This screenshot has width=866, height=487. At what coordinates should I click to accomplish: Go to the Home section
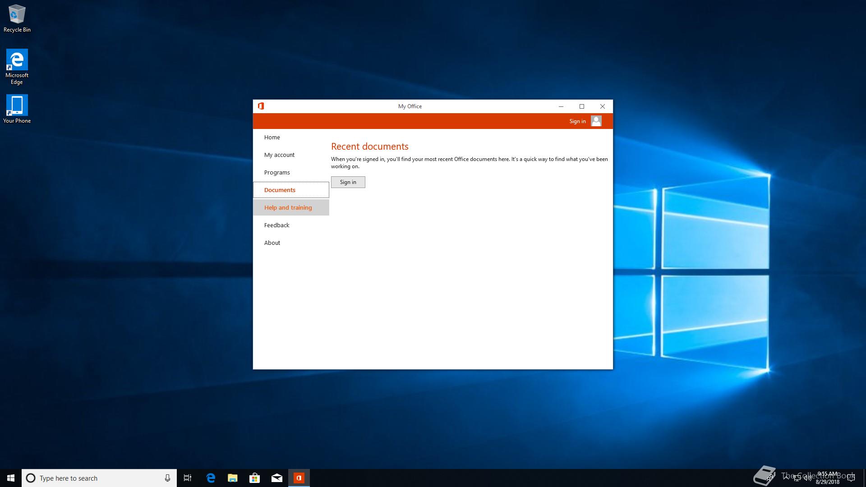291,137
